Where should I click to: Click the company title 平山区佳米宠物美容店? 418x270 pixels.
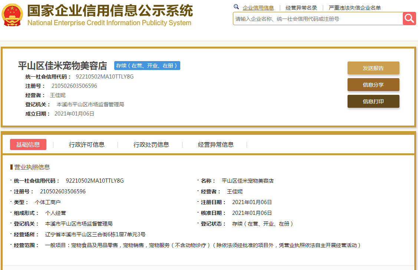[62, 66]
